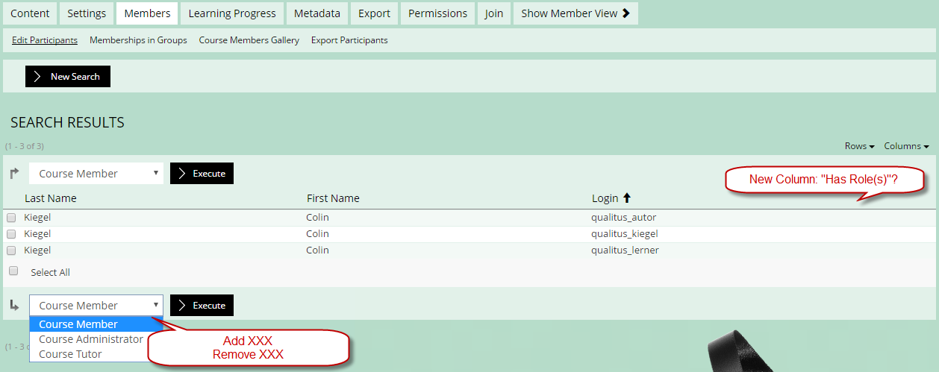939x372 pixels.
Task: Tick the checkbox for qualitus_autor row
Action: [x=11, y=218]
